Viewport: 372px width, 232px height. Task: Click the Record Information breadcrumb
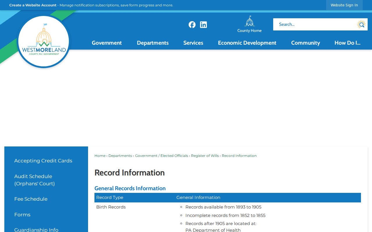point(239,156)
